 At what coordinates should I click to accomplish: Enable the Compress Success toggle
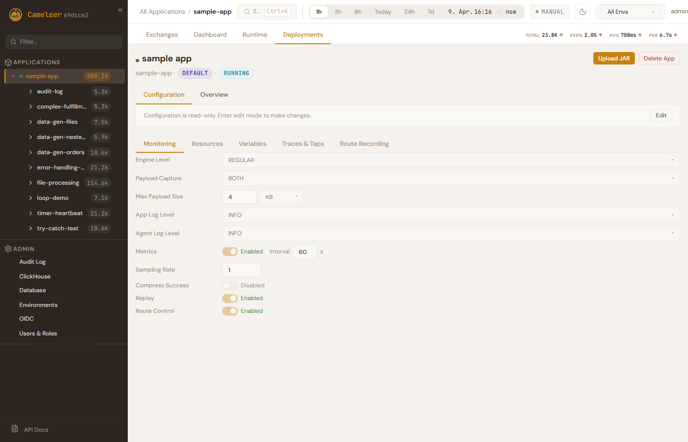[229, 285]
